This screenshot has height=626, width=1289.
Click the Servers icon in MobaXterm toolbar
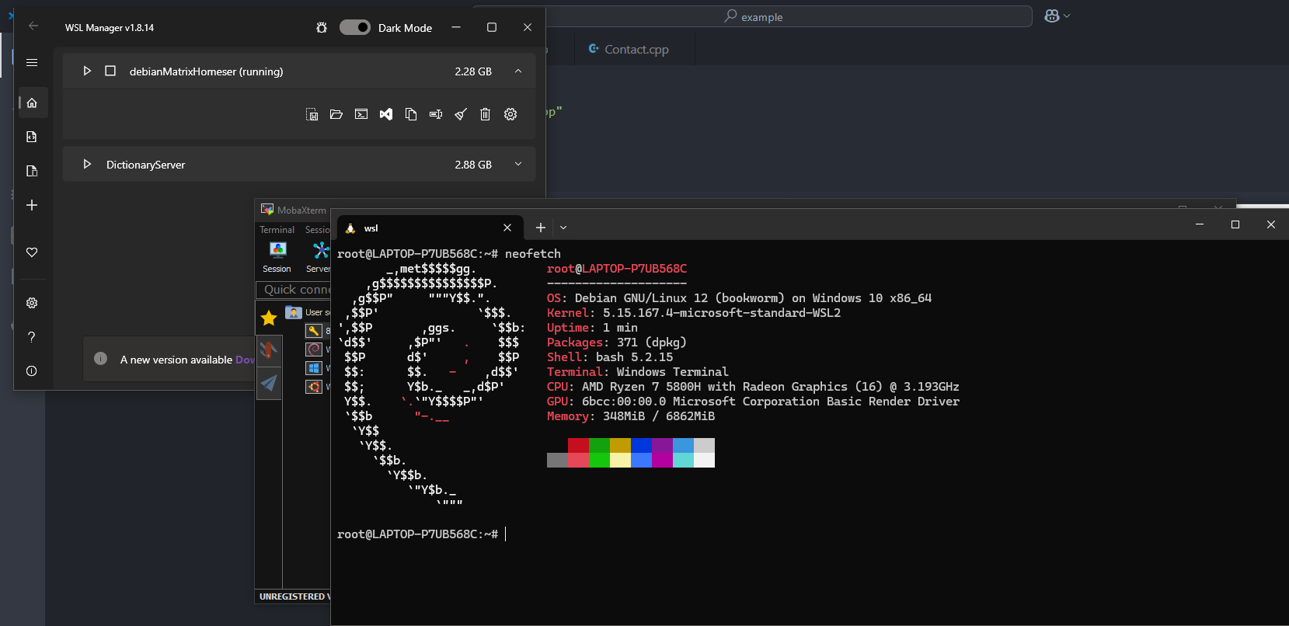pos(319,257)
